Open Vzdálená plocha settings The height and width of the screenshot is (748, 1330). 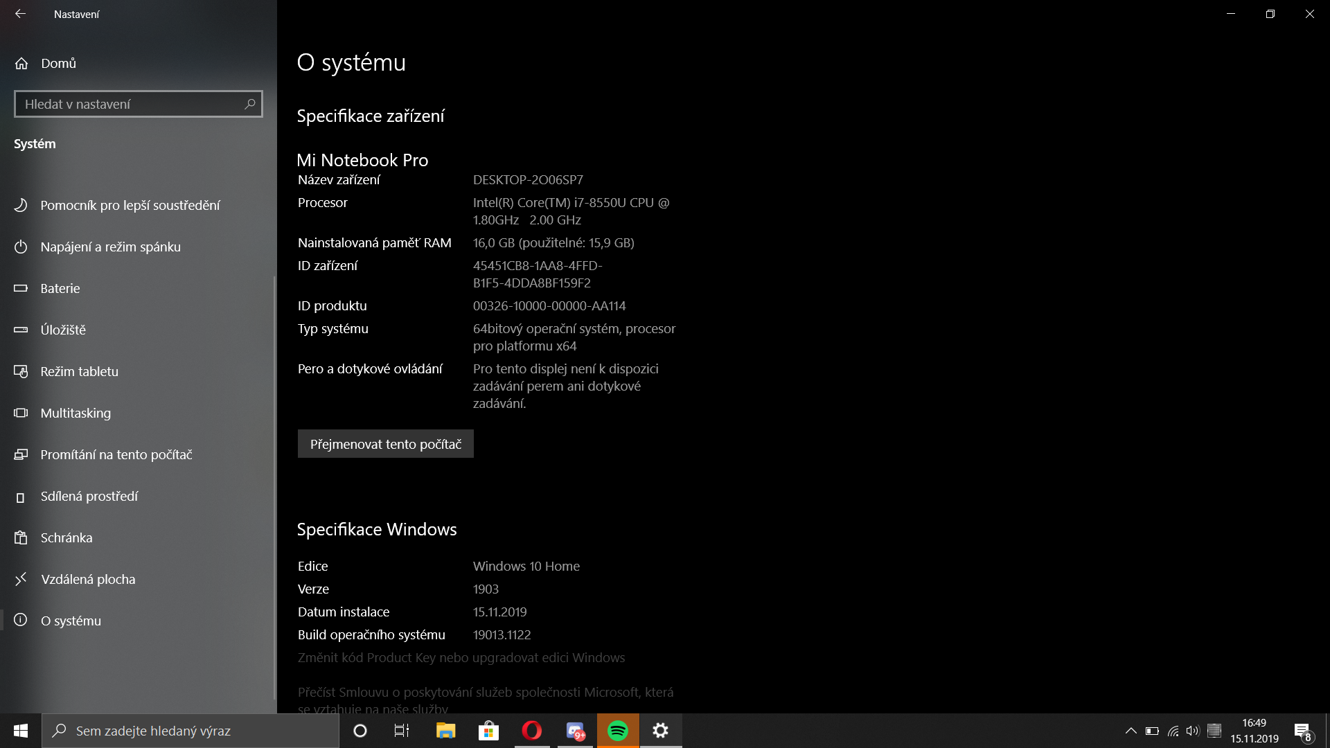(88, 579)
